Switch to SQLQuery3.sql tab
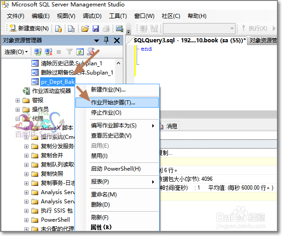This screenshot has width=282, height=236. [x=190, y=40]
